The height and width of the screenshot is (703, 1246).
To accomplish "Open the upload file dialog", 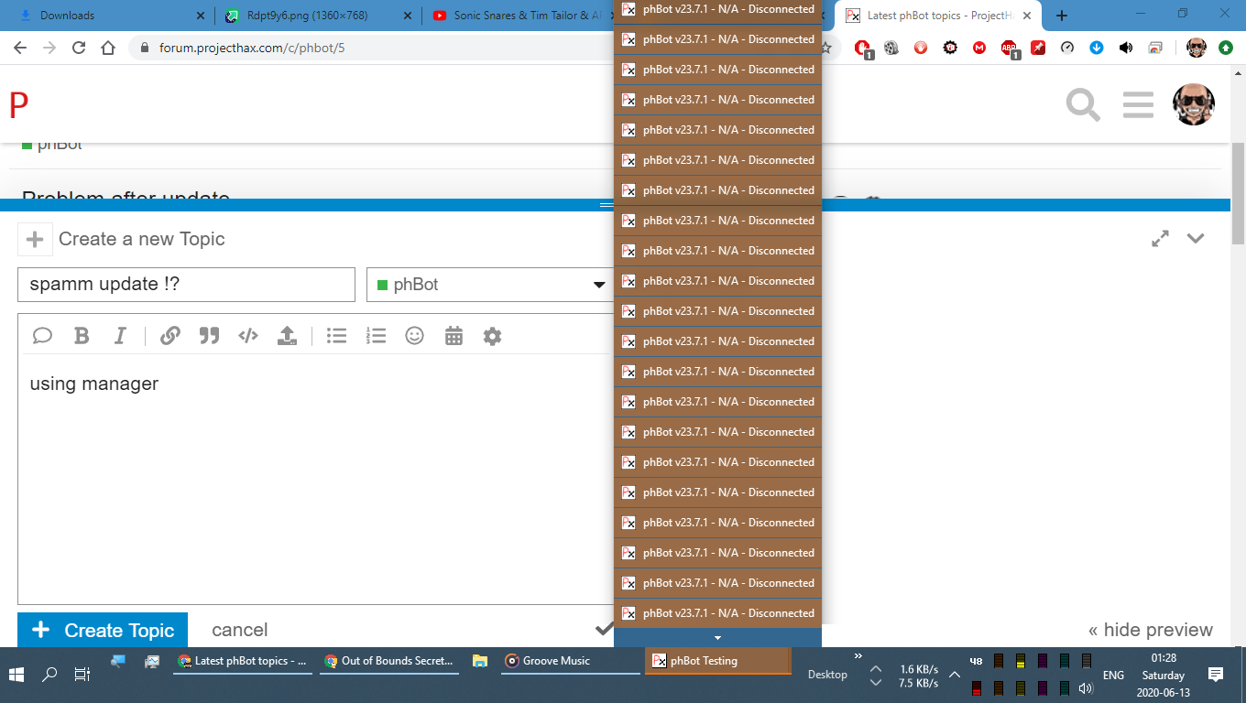I will click(287, 336).
